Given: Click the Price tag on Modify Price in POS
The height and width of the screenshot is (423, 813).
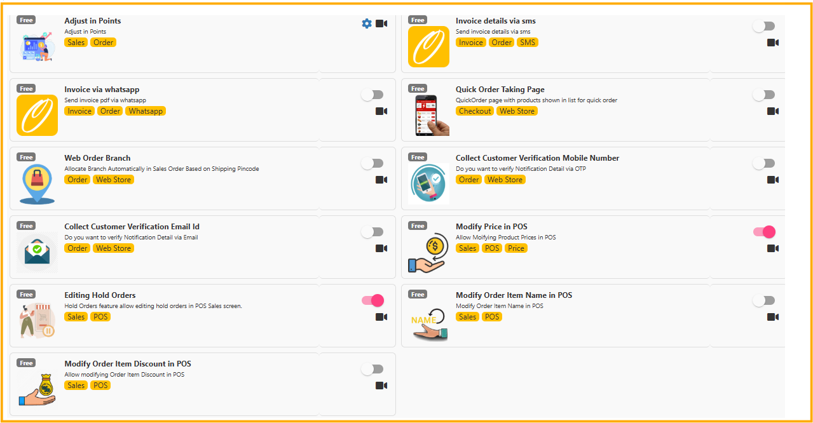Looking at the screenshot, I should (x=516, y=248).
